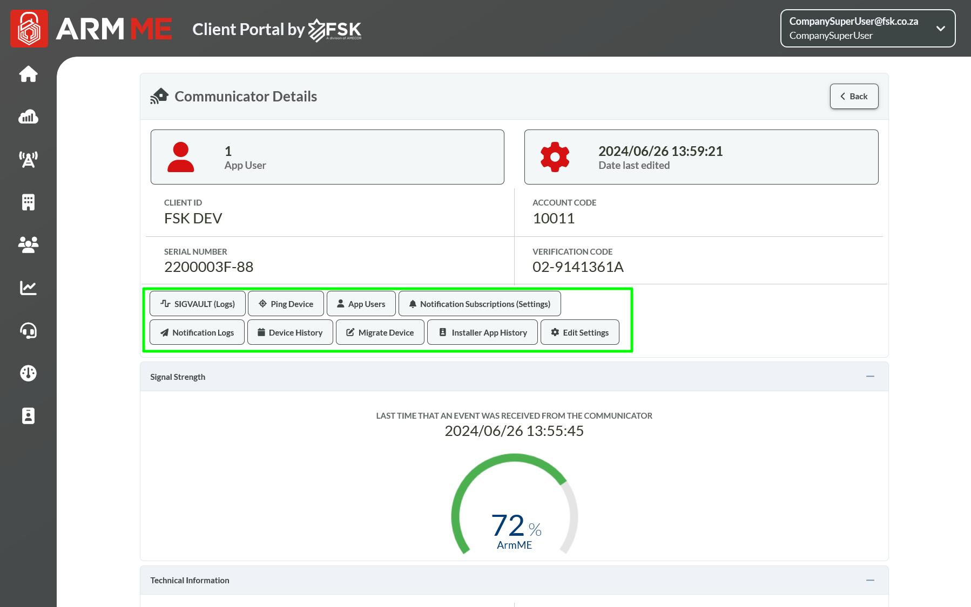Open the CompanySuperUser account dropdown
The height and width of the screenshot is (607, 971).
click(x=867, y=29)
